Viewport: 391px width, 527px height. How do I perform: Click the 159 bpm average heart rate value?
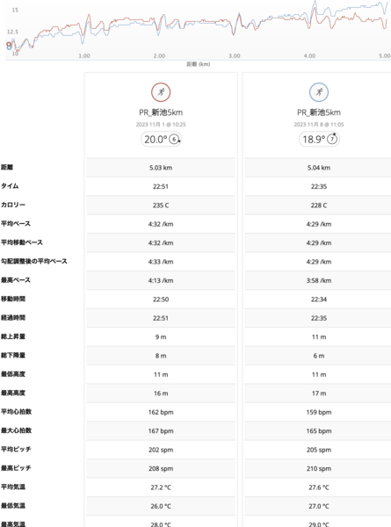point(319,413)
